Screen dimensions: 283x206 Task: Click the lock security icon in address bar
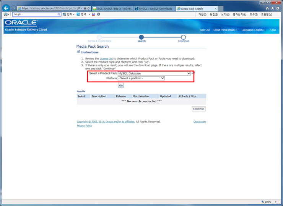pos(85,8)
